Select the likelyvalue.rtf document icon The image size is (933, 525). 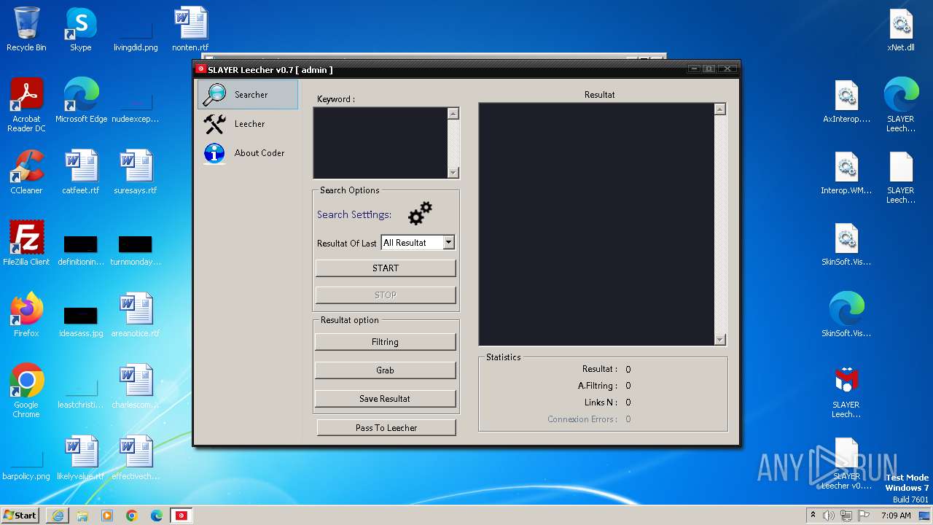81,458
